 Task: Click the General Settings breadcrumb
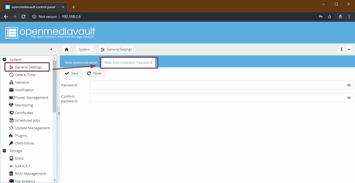[116, 49]
